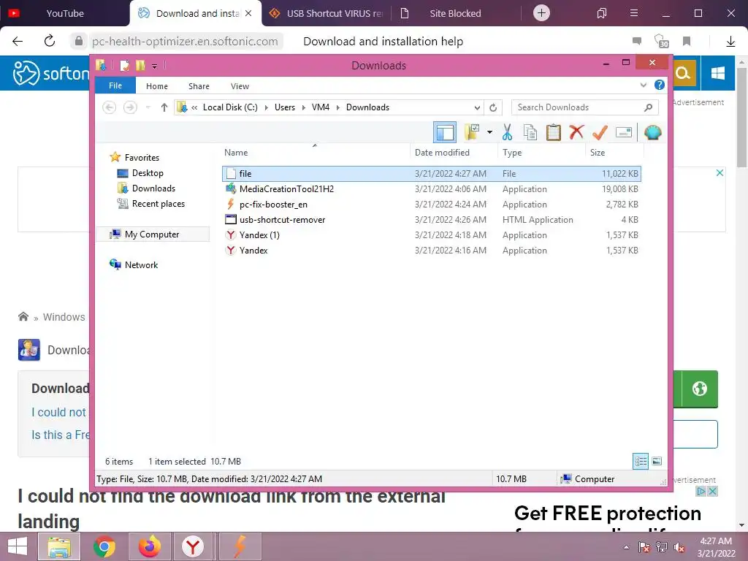Click the Back arrow in Explorer

pos(110,108)
